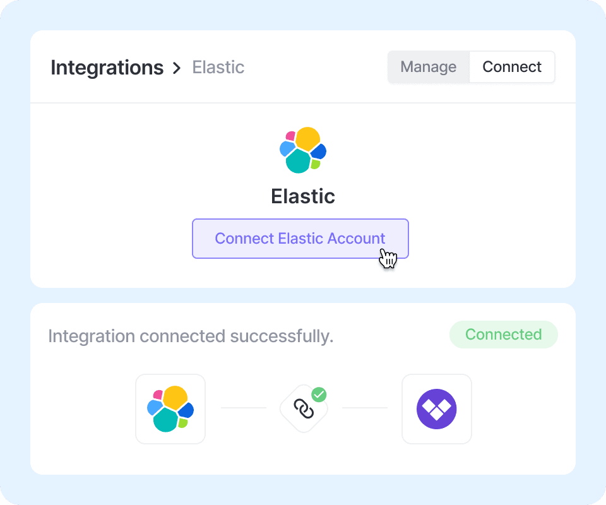This screenshot has height=505, width=606.
Task: Click the dark blue blob of the large Elastic logo
Action: click(319, 151)
